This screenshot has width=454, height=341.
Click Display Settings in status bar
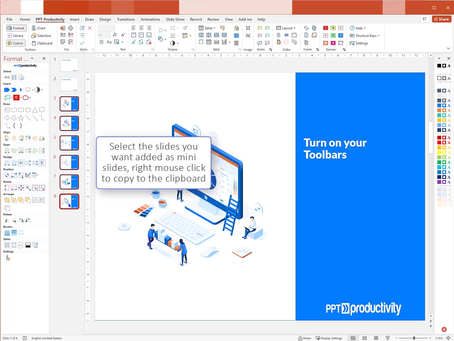(x=329, y=338)
